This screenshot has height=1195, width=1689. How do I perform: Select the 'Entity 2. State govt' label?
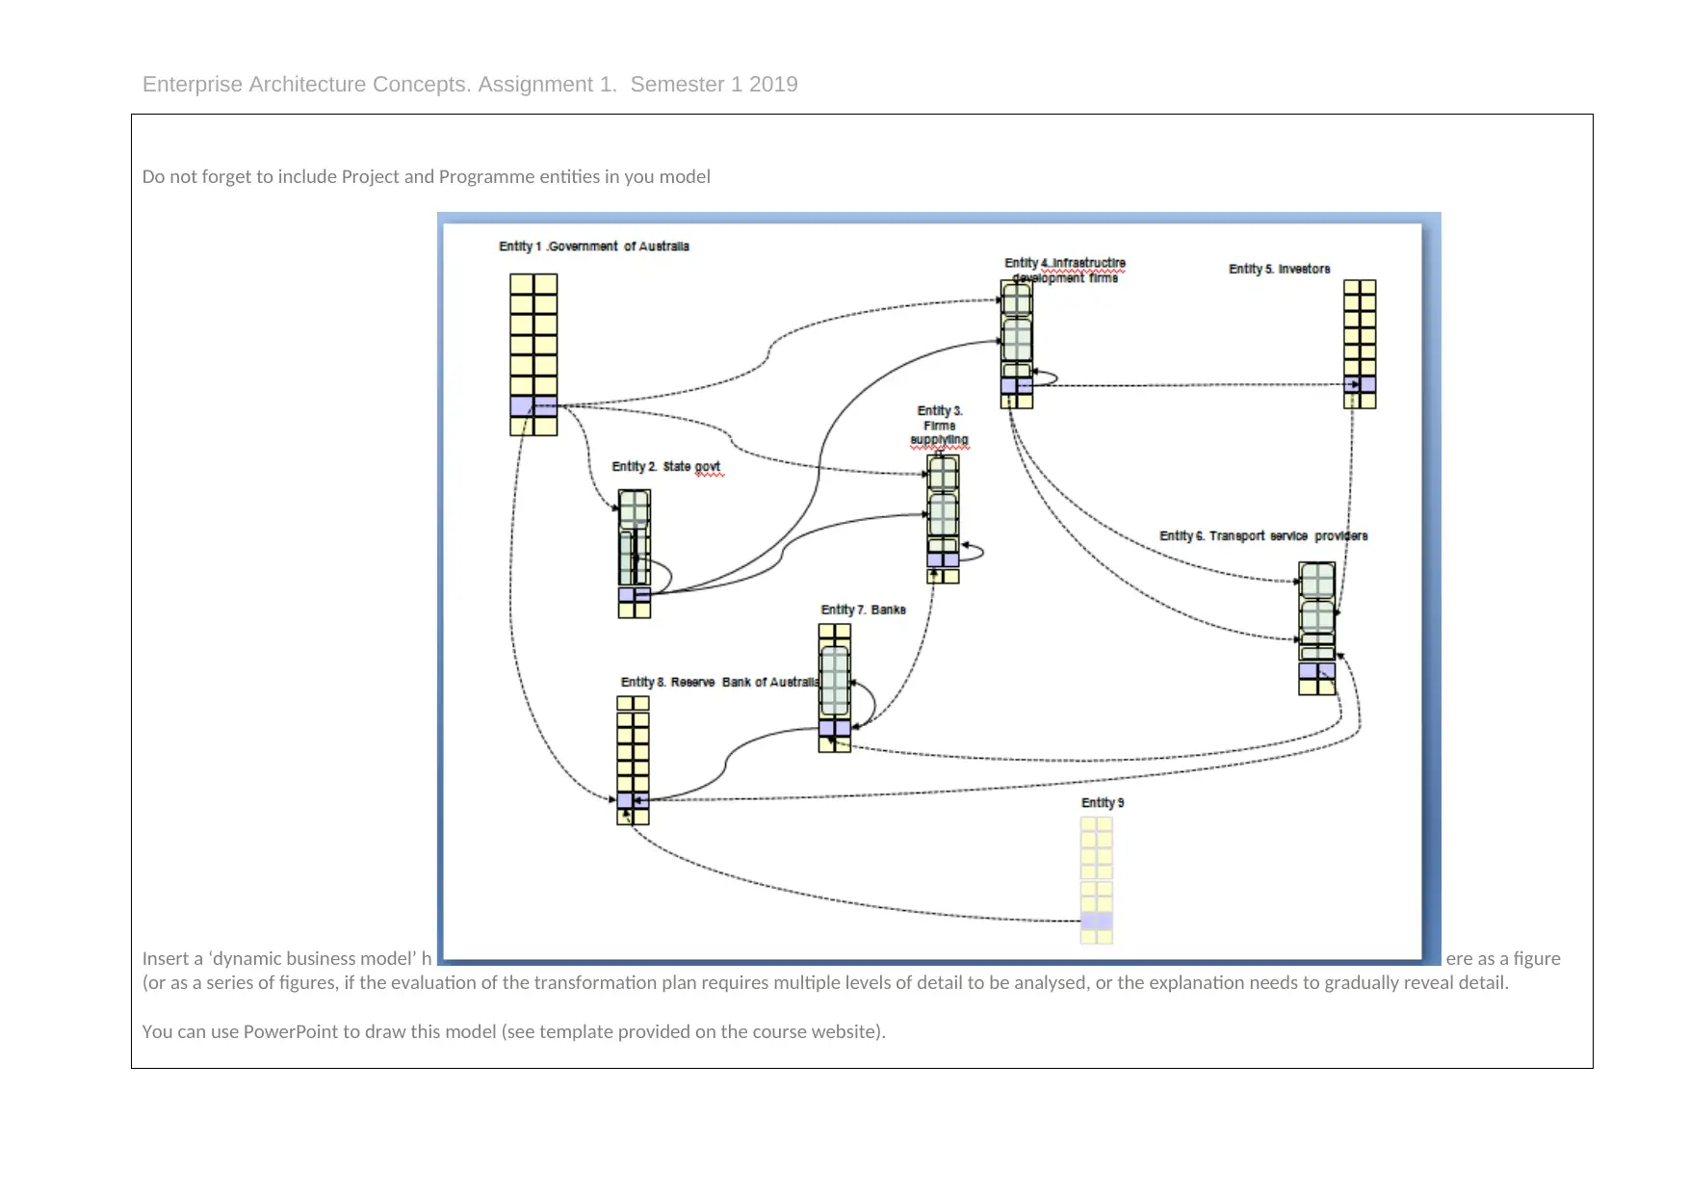666,467
